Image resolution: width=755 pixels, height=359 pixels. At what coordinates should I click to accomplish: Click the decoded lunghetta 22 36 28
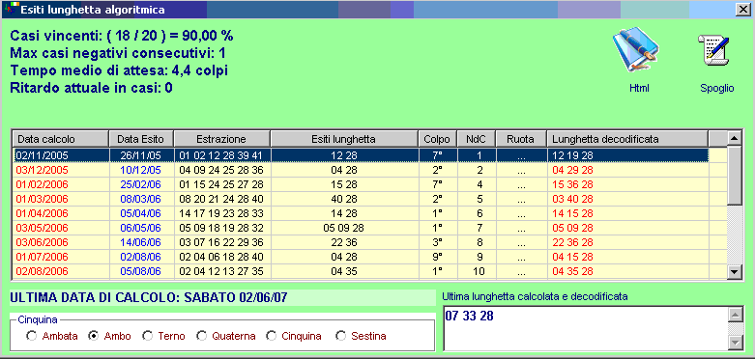(x=627, y=242)
